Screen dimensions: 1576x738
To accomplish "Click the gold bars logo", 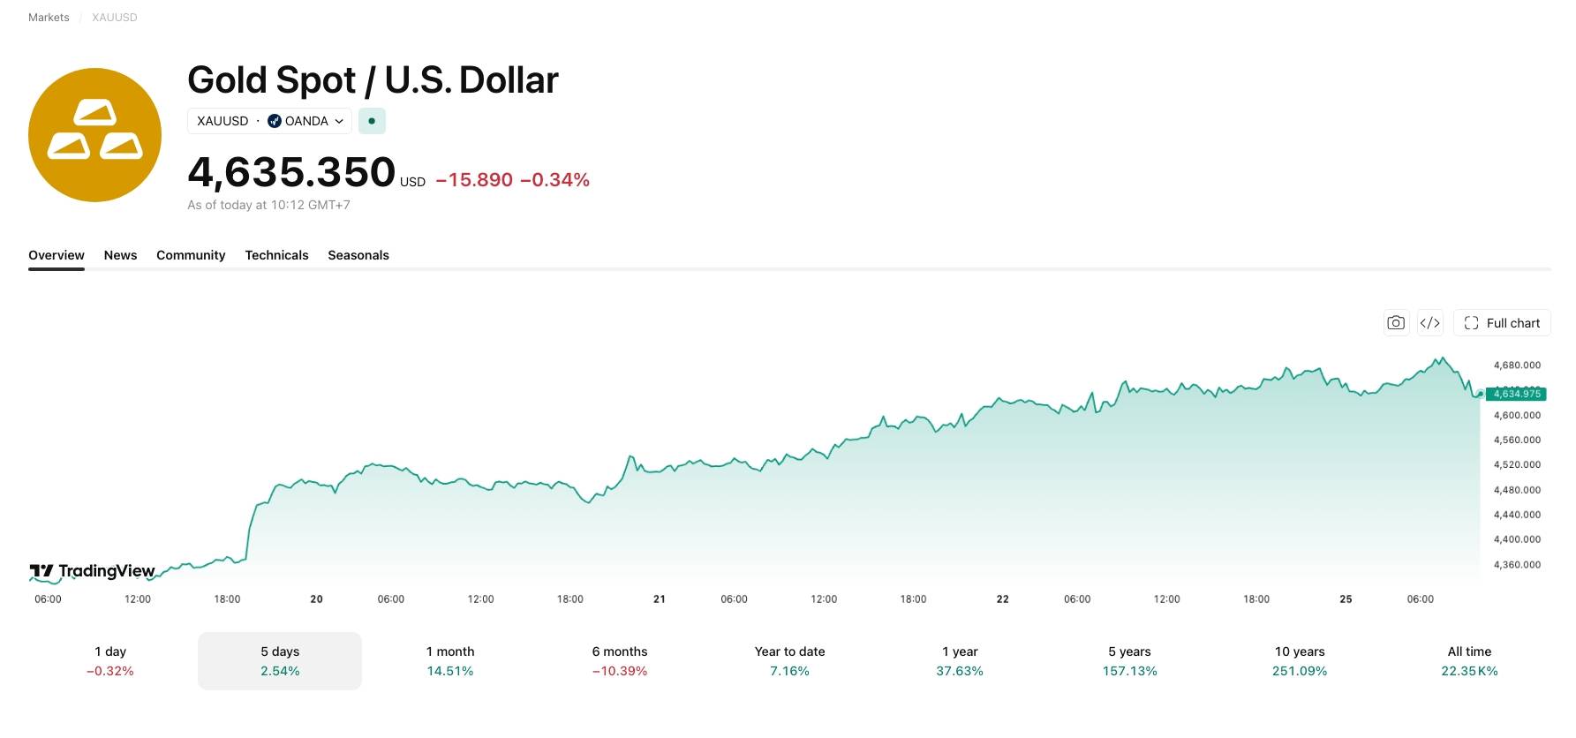I will (x=94, y=135).
